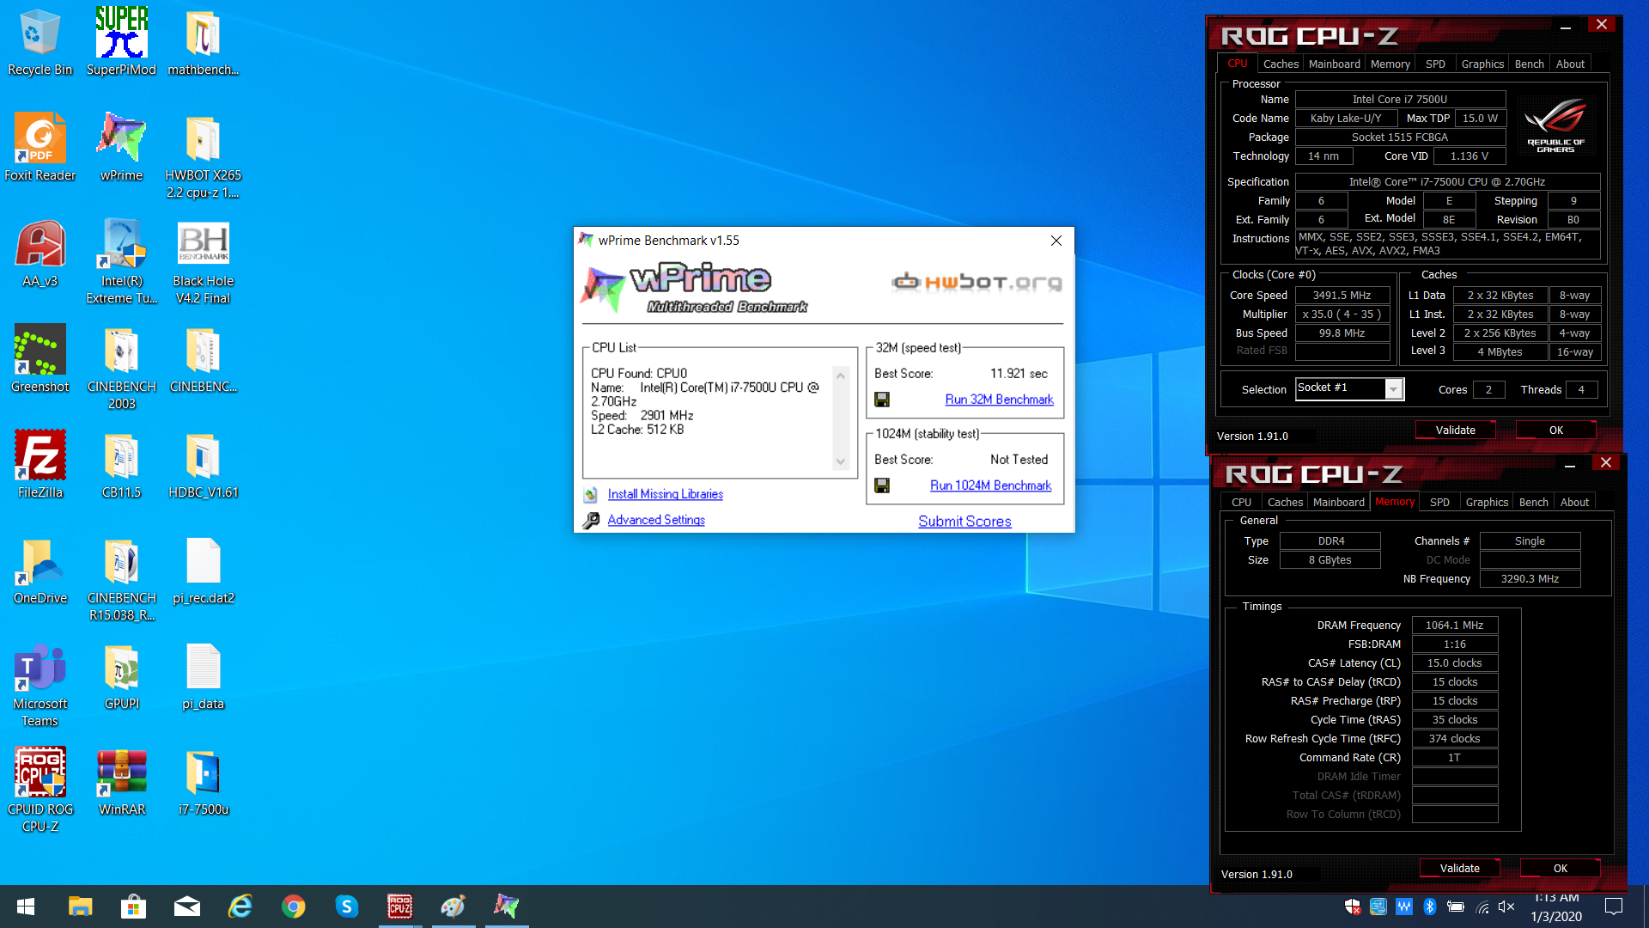The width and height of the screenshot is (1649, 928).
Task: Select Black Hole V4.2 Final icon
Action: point(203,261)
